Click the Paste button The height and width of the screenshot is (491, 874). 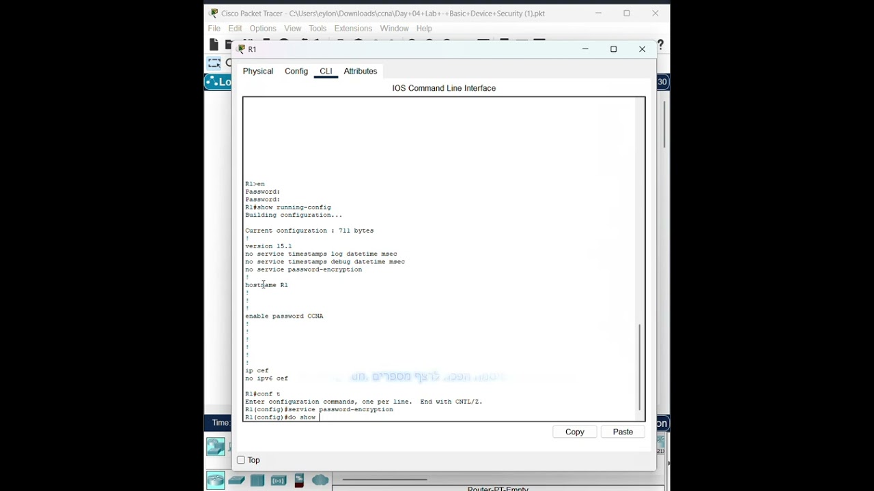click(x=623, y=432)
